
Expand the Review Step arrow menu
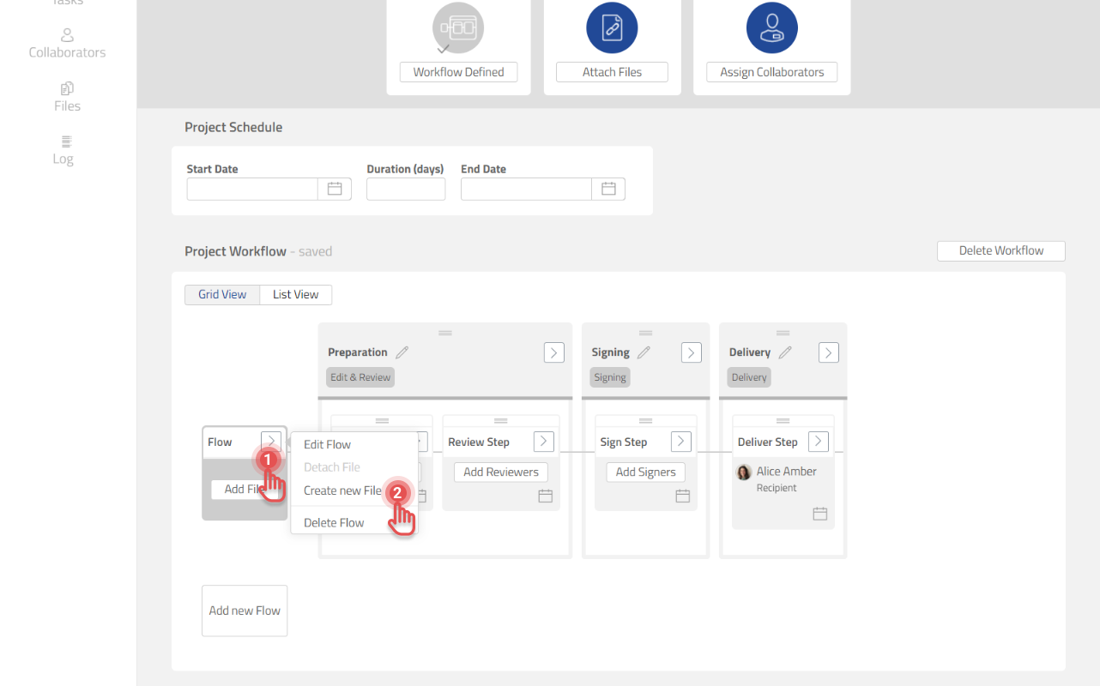544,442
